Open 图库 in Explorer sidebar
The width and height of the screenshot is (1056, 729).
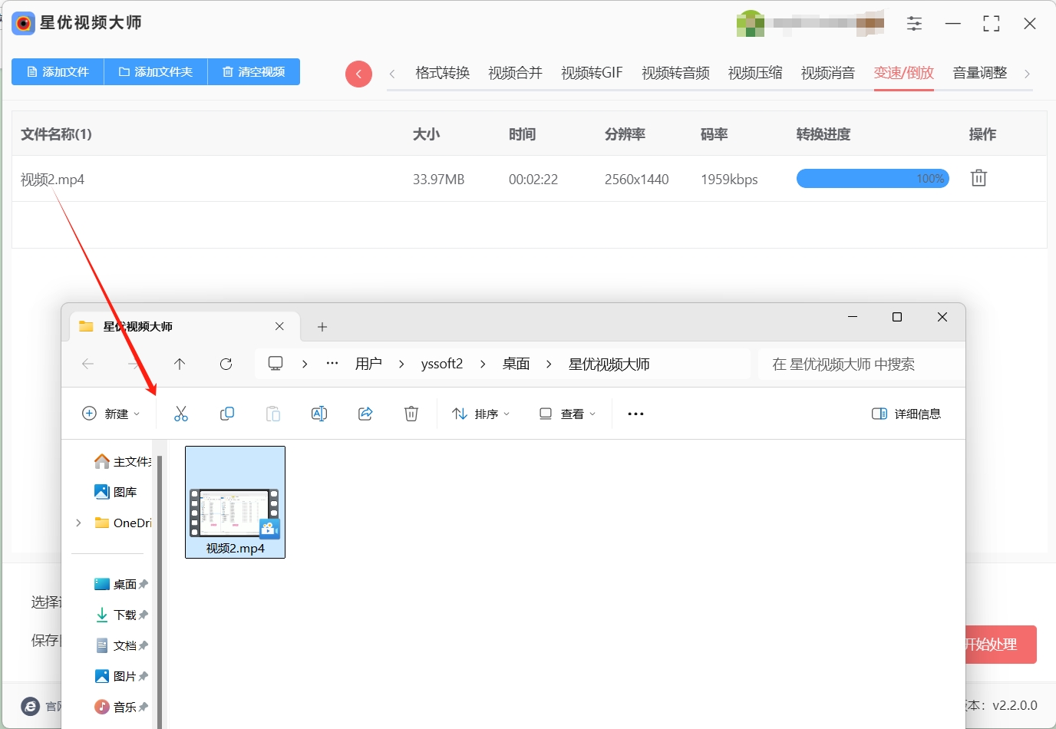115,492
